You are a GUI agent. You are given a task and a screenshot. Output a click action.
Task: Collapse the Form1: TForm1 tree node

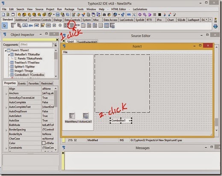click(6, 51)
